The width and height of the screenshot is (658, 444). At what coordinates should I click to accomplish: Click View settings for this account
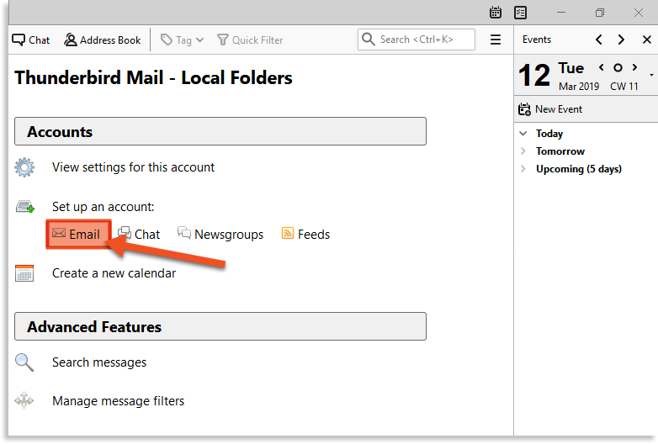click(x=133, y=167)
